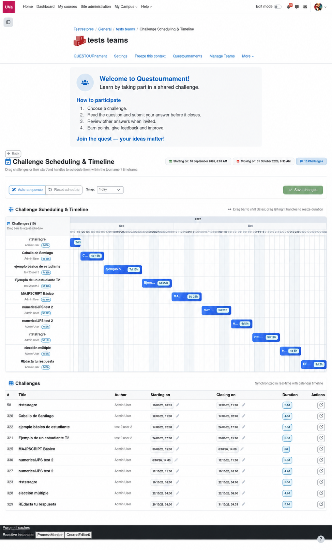Edit closing date of elección múltiple

pos(243,493)
